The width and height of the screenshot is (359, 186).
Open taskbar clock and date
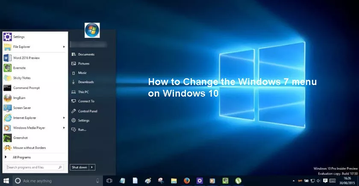click(x=347, y=180)
